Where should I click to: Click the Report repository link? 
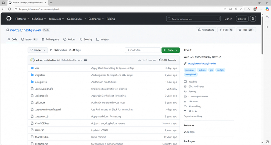coord(193,116)
